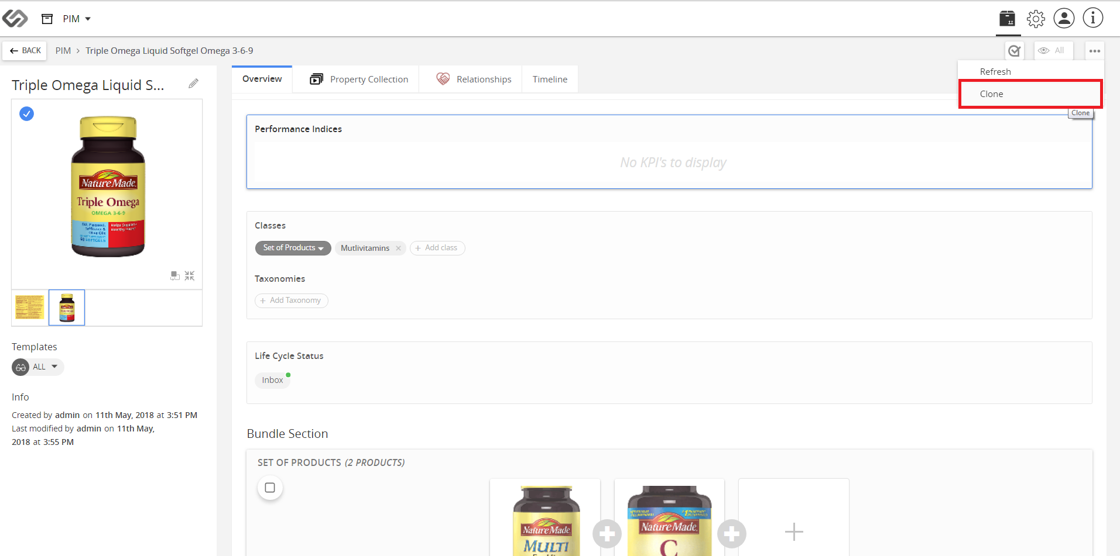
Task: Click the BACK button
Action: coord(26,51)
